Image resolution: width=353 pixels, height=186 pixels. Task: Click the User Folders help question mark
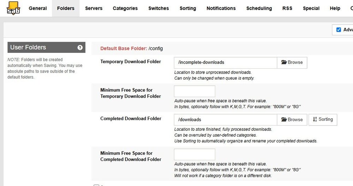tap(80, 48)
